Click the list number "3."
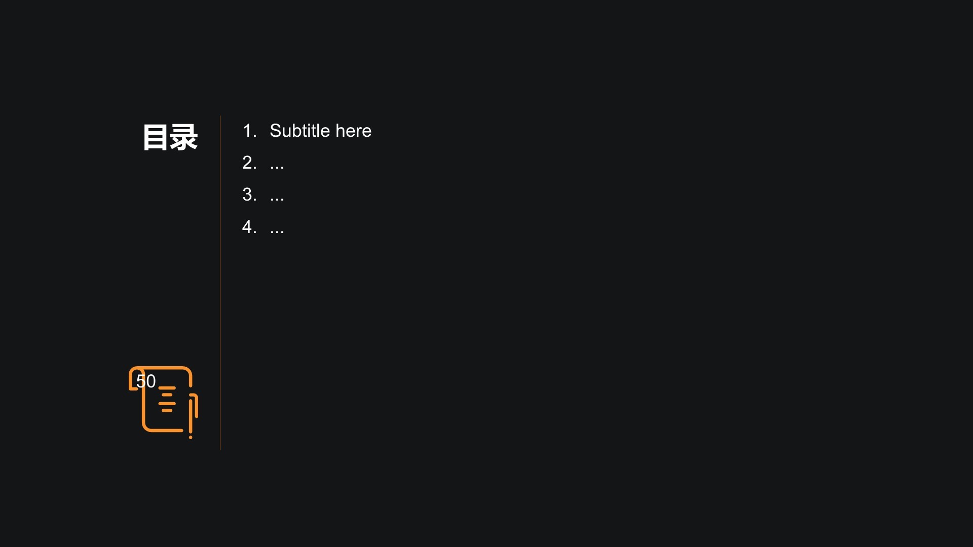The image size is (973, 547). 249,195
